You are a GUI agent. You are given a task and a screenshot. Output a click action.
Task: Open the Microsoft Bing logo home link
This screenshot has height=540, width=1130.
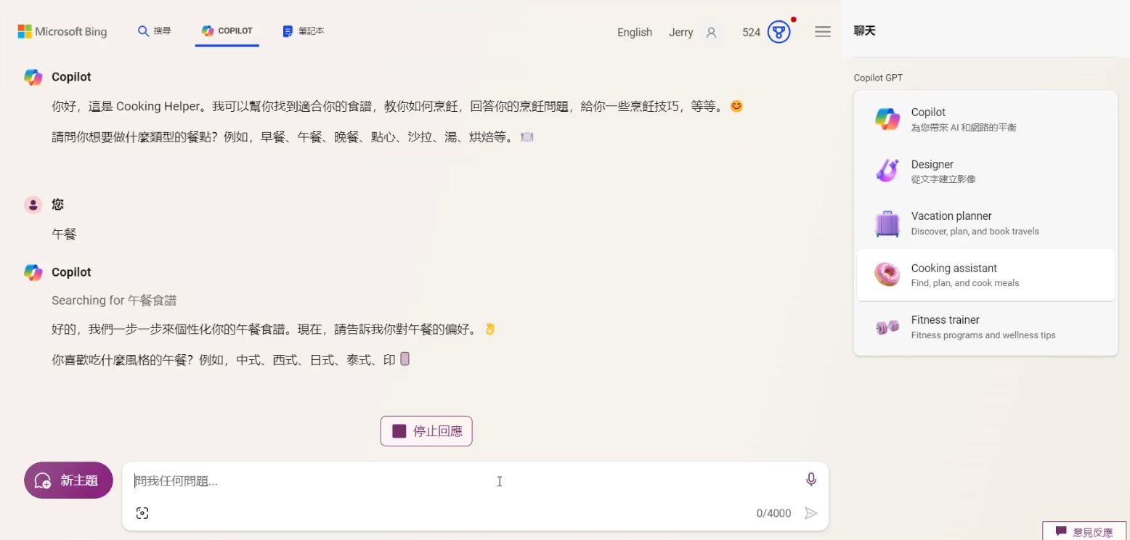click(x=62, y=31)
